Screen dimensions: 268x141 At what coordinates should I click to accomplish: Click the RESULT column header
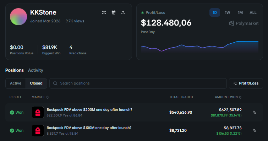click(15, 97)
